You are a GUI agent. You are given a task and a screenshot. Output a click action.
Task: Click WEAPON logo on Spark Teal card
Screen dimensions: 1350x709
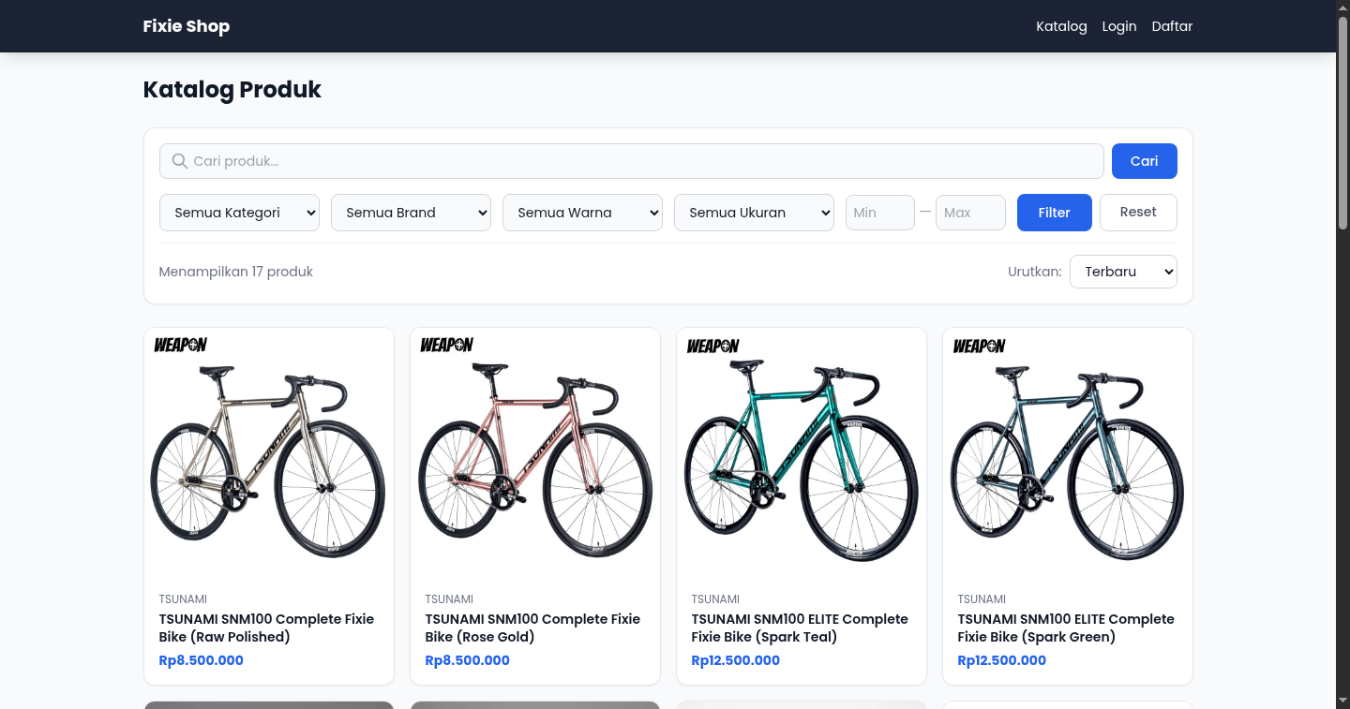coord(713,346)
